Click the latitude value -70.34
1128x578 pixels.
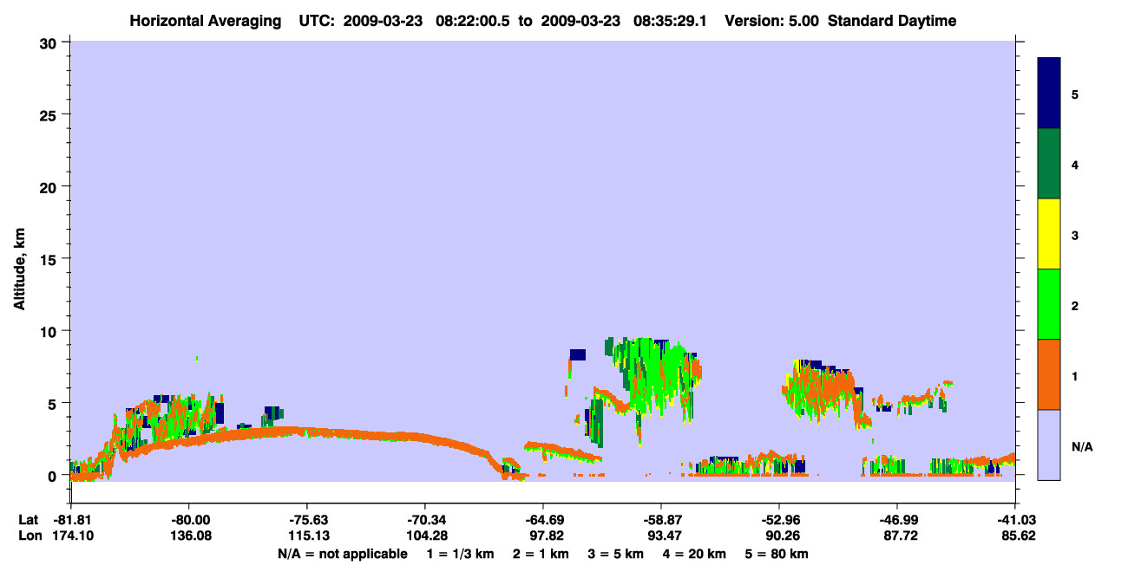click(x=424, y=519)
